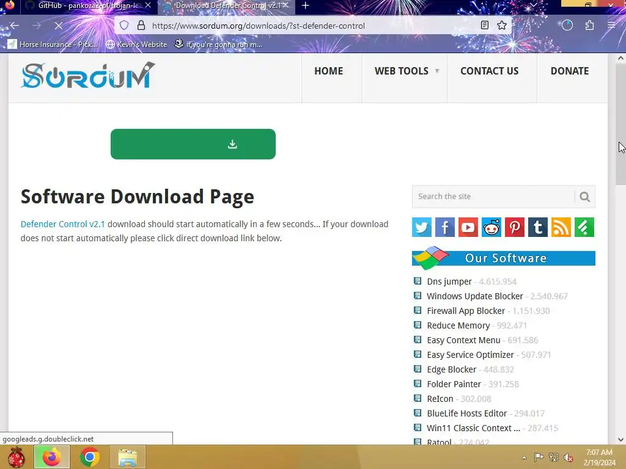This screenshot has width=626, height=469.
Task: Open the Firefox hamburger menu
Action: point(611,26)
